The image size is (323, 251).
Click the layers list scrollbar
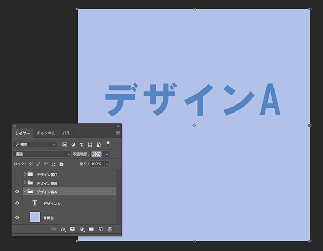click(118, 197)
